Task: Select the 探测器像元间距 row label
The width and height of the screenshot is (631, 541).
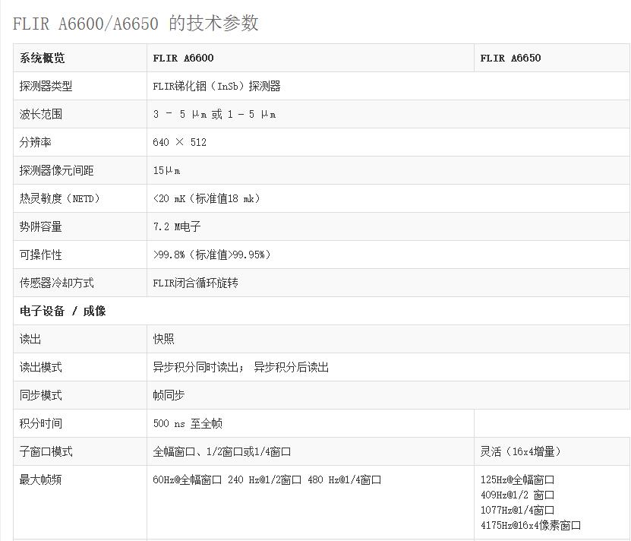Action: (x=56, y=170)
